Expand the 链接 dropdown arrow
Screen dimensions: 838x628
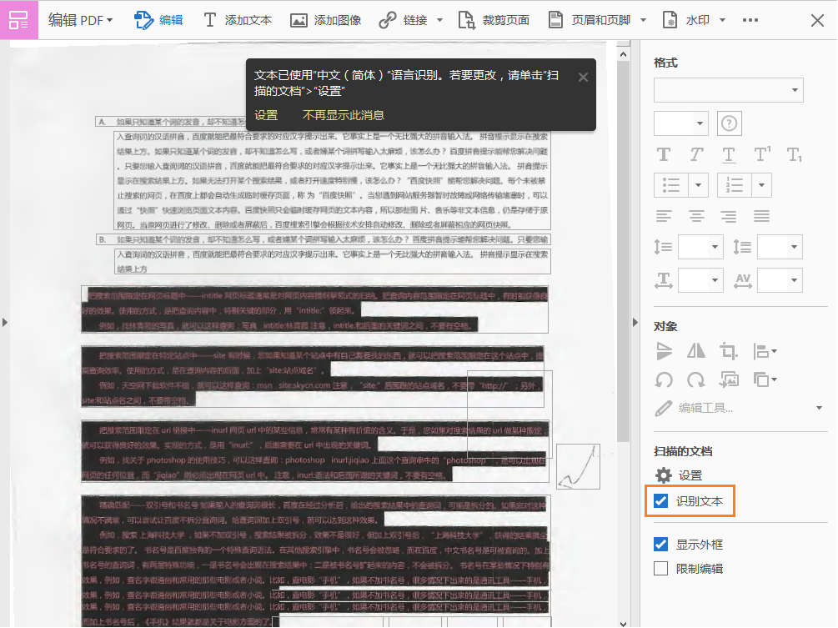click(439, 20)
